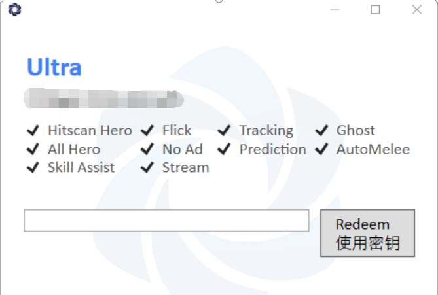Image resolution: width=438 pixels, height=295 pixels.
Task: Minimize the window
Action: click(x=335, y=10)
